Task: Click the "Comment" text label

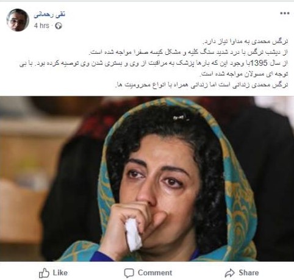Action: [155, 273]
